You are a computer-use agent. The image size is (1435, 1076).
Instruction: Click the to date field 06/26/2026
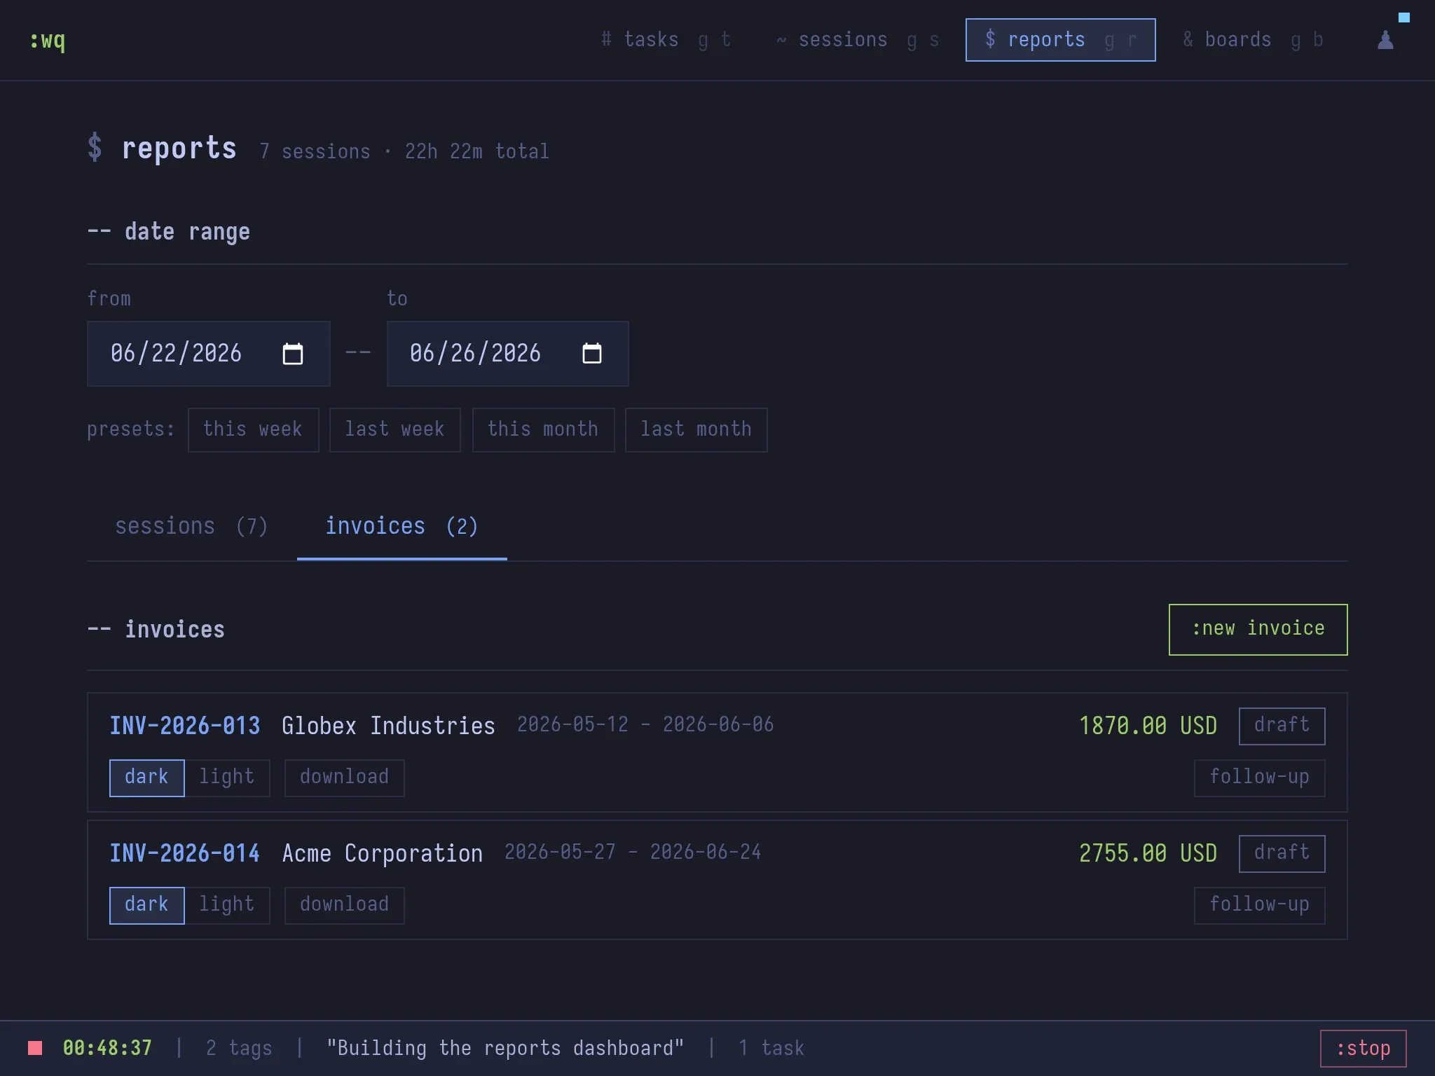[x=507, y=354]
